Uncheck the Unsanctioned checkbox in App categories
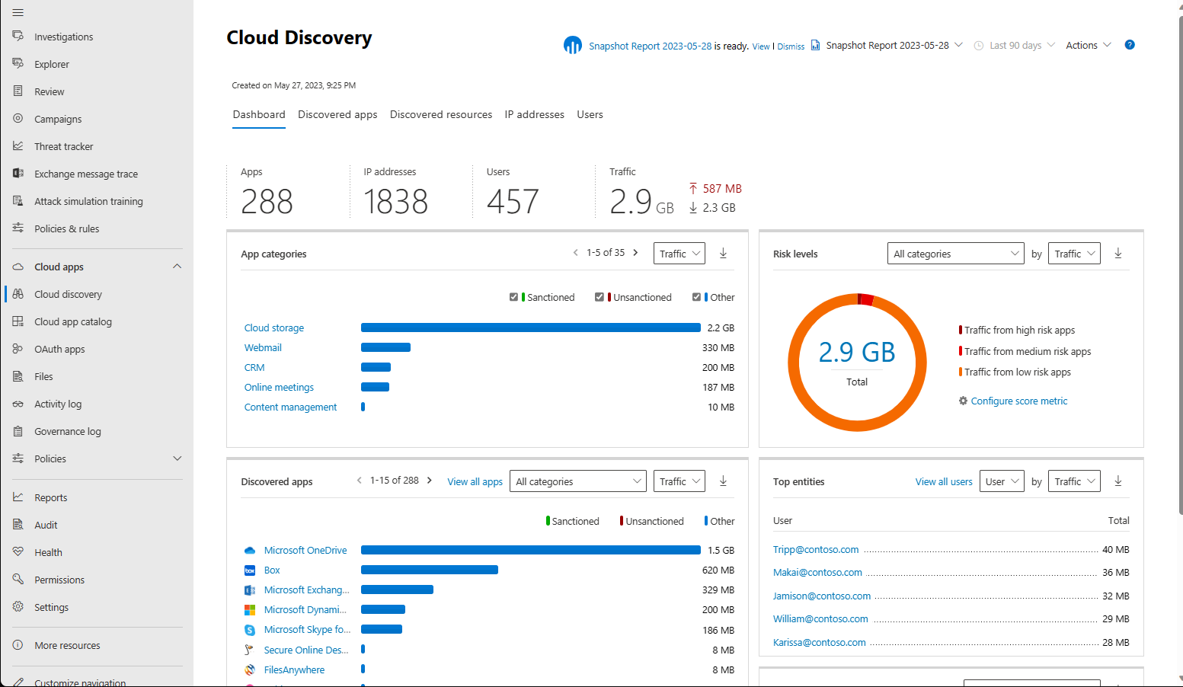Screen dimensions: 1183x687 click(x=599, y=297)
